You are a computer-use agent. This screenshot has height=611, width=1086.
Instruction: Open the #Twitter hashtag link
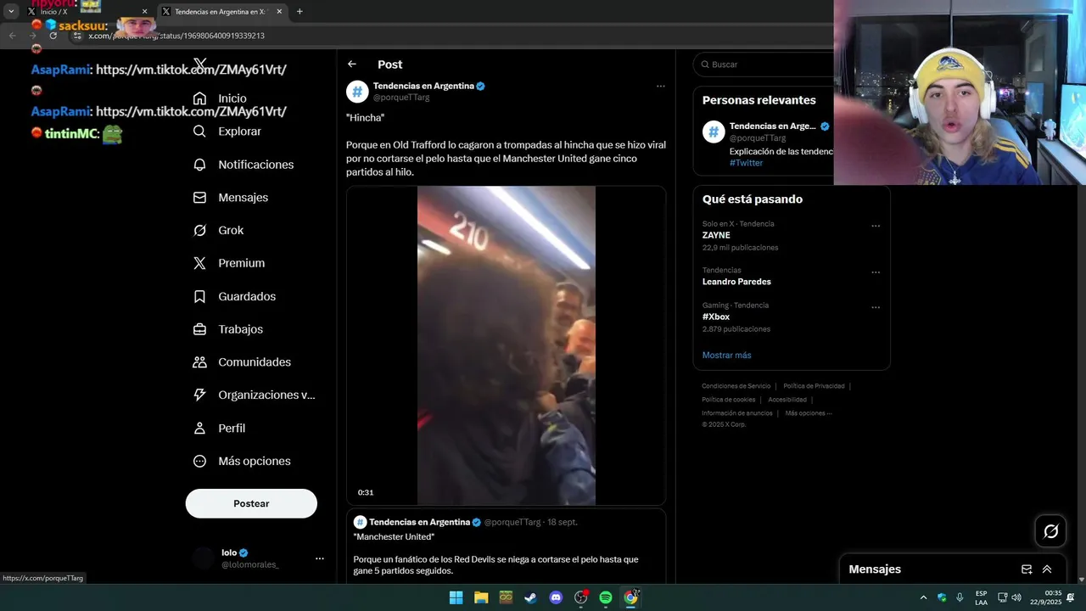click(x=746, y=163)
